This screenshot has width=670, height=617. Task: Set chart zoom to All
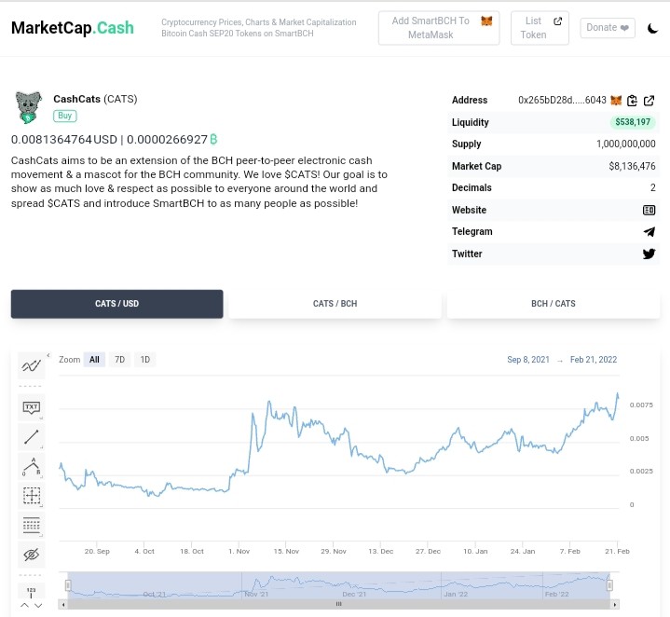pos(94,360)
